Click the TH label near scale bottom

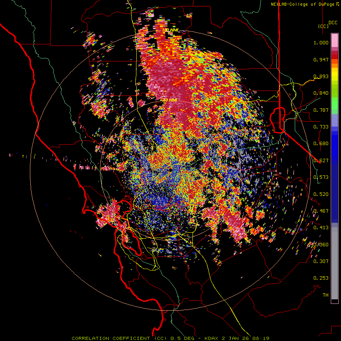pyautogui.click(x=325, y=295)
